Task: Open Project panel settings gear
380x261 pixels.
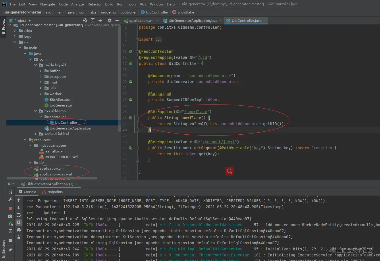Action: coord(109,20)
